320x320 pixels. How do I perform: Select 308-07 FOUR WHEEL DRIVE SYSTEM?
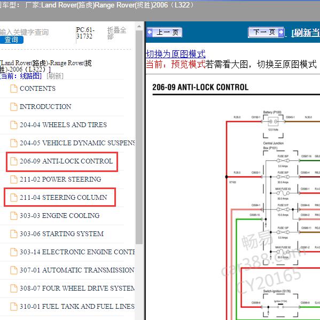77,288
